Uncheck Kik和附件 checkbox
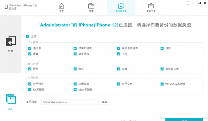Viewport: 208px width, 121px height. point(30,89)
